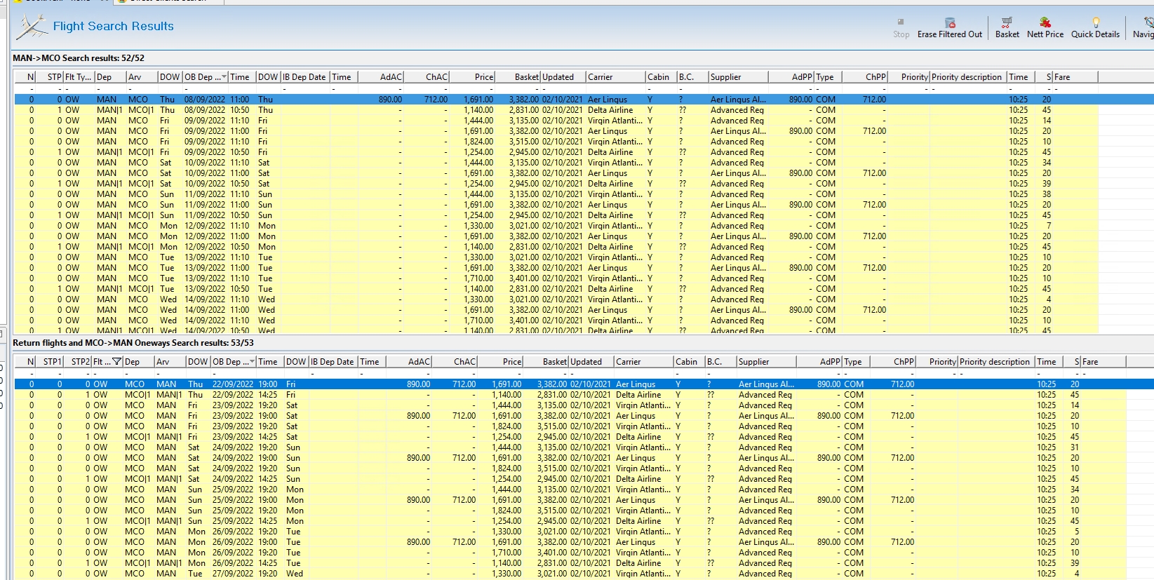This screenshot has width=1154, height=580.
Task: Click the Nett Price toolbar icon
Action: point(1045,23)
